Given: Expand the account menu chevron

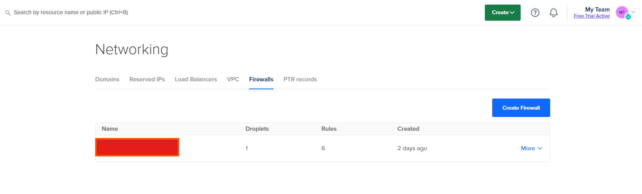Looking at the screenshot, I should (x=634, y=12).
